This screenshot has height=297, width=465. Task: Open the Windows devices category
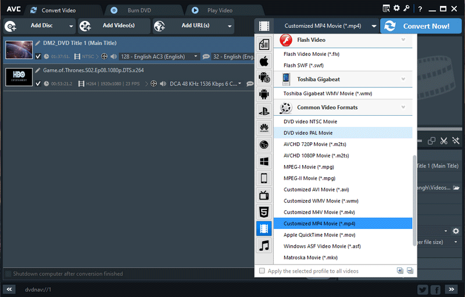[x=264, y=162]
